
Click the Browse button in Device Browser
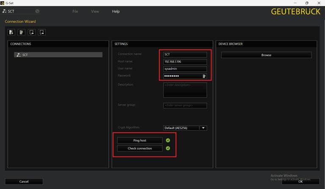pyautogui.click(x=266, y=55)
